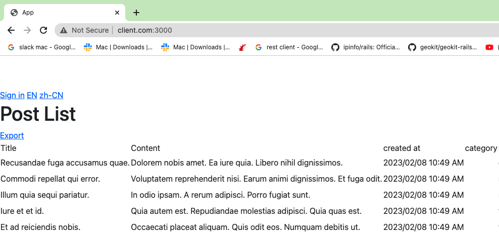Image resolution: width=499 pixels, height=235 pixels.
Task: Close the App browser tab
Action: 117,13
